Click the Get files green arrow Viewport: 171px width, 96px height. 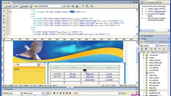tap(151, 49)
